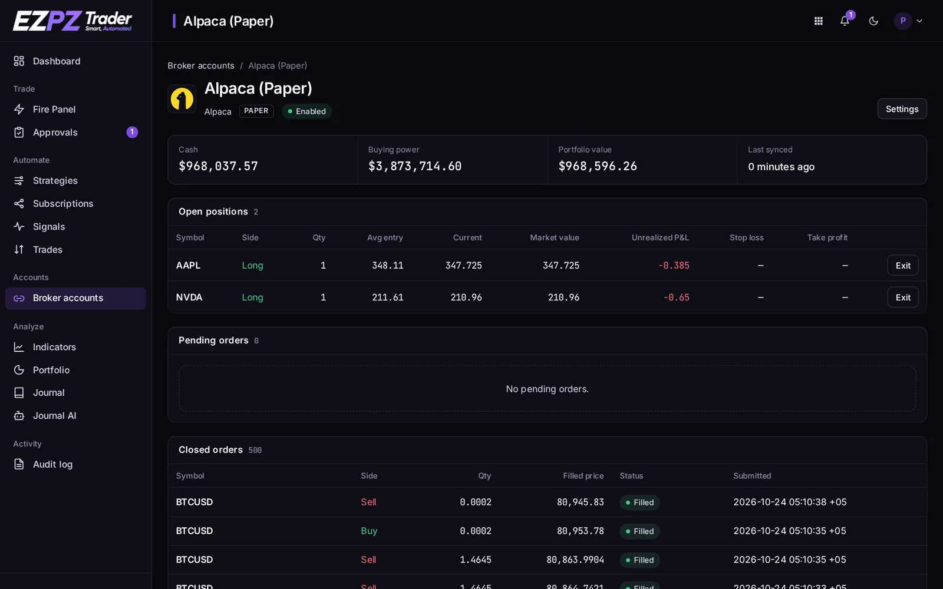
Task: Click the Subscriptions share icon
Action: pyautogui.click(x=19, y=203)
